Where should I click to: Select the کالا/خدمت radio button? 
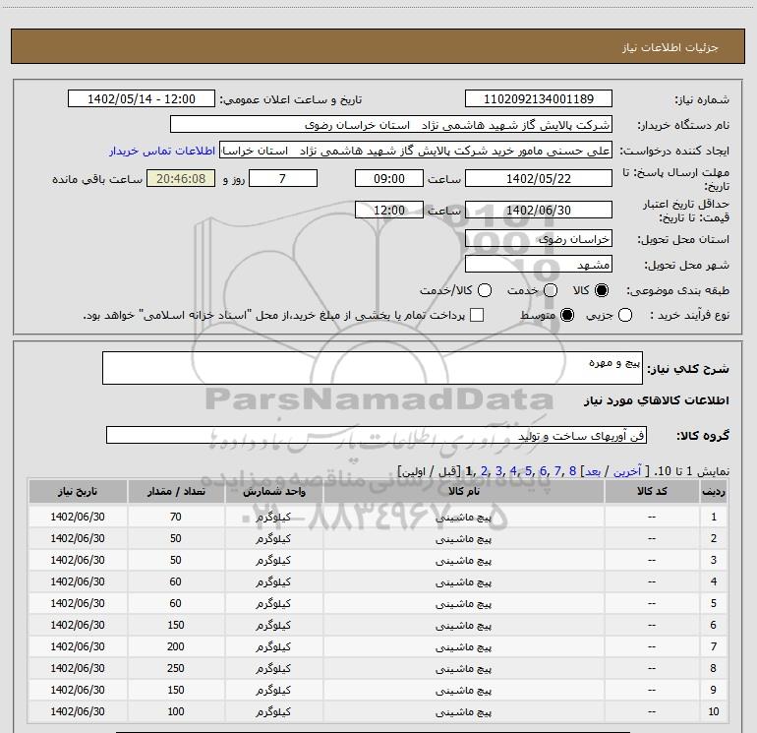point(485,290)
